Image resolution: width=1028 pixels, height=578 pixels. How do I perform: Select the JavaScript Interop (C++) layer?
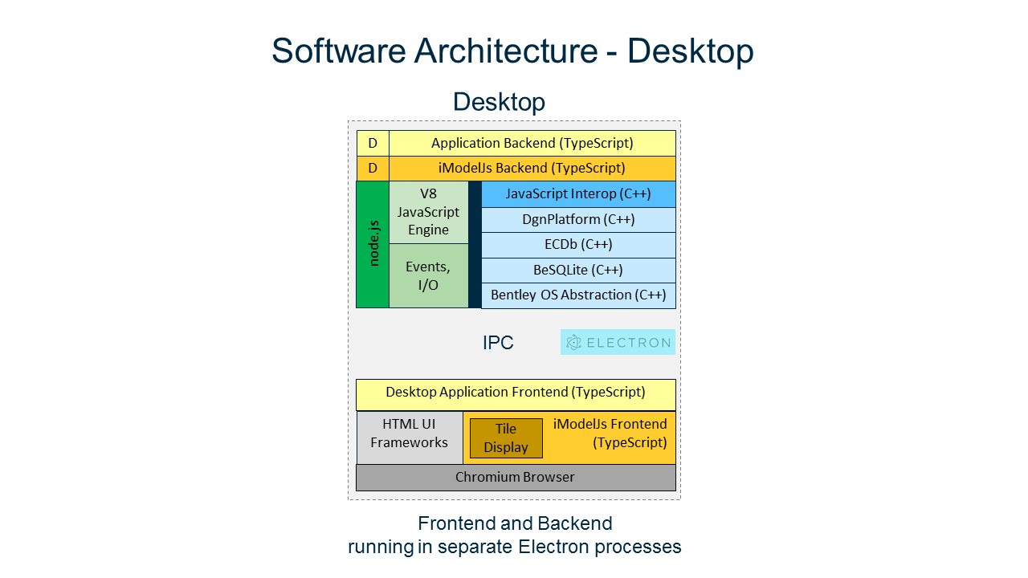pyautogui.click(x=578, y=193)
